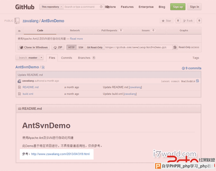Viewport: 216px width, 171px height.
Task: Click the pulse activity icon tab
Action: click(19, 31)
